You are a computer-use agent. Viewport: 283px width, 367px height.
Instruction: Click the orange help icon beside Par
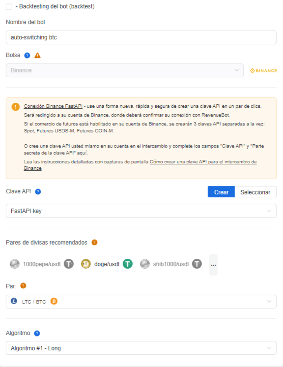click(23, 286)
